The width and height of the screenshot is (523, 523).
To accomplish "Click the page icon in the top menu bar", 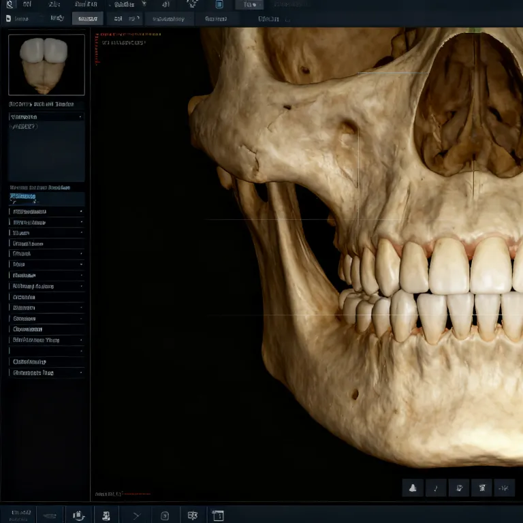I will [x=219, y=4].
